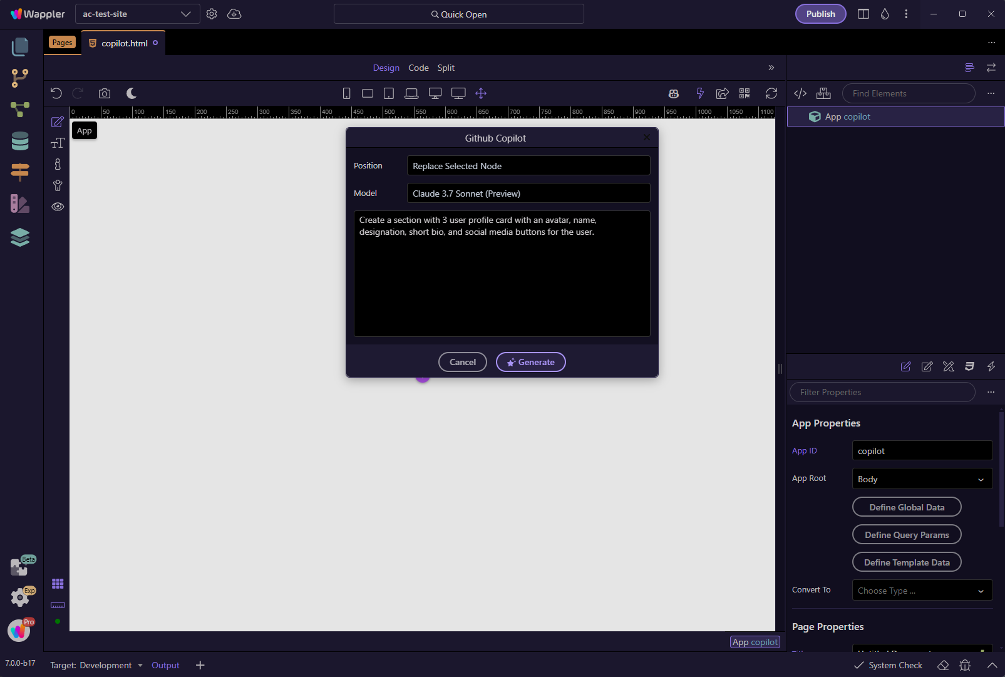Open the Convert To Choose Type dropdown
The image size is (1005, 677).
(x=922, y=591)
